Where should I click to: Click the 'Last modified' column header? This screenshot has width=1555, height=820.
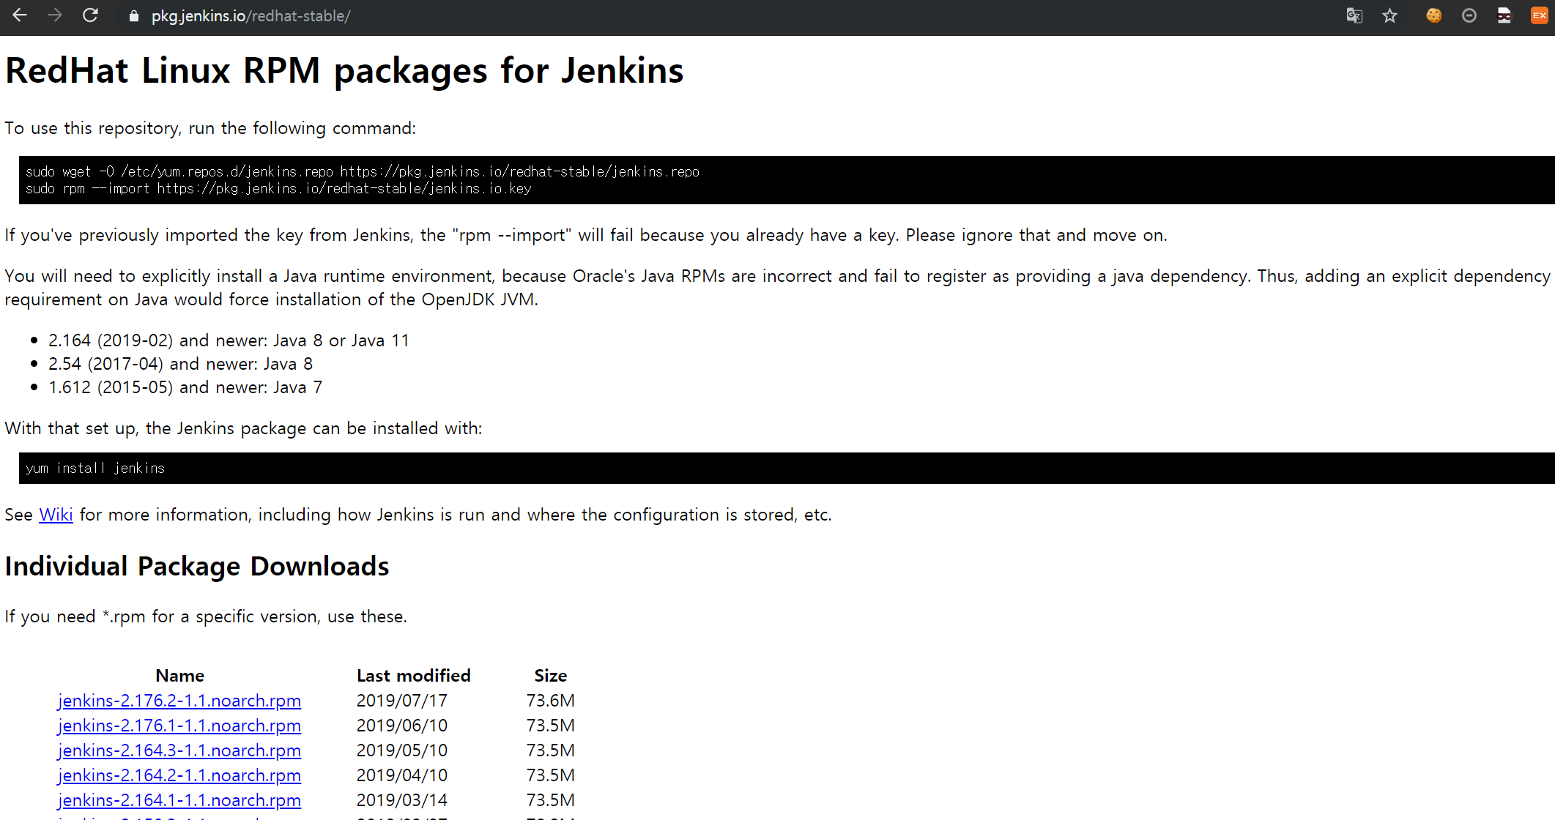coord(414,676)
